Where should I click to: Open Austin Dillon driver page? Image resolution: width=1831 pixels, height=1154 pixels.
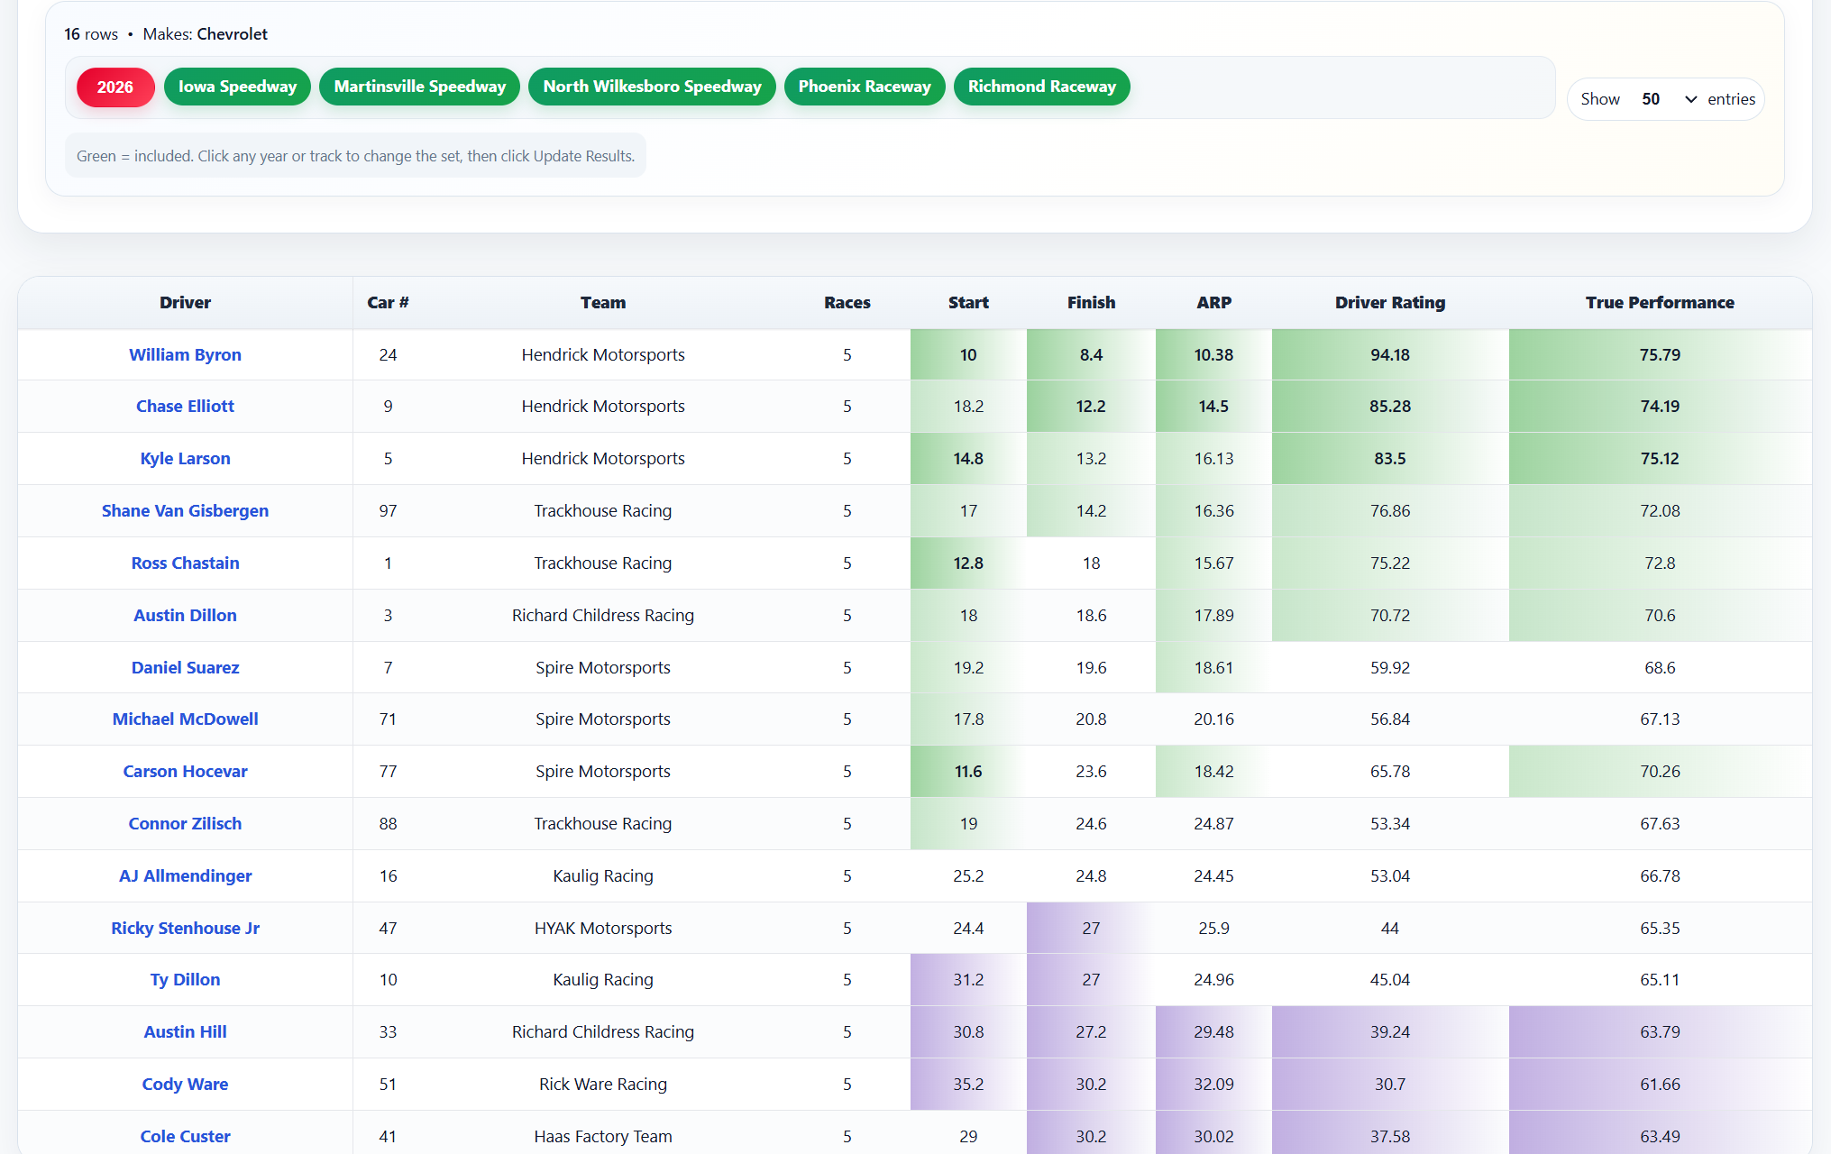185,616
